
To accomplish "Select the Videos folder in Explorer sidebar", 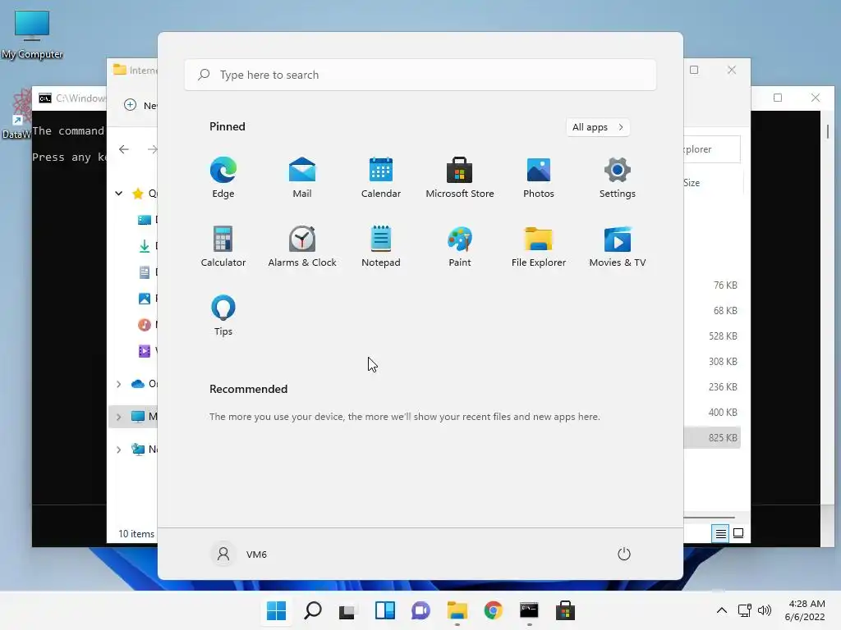I will coord(147,351).
